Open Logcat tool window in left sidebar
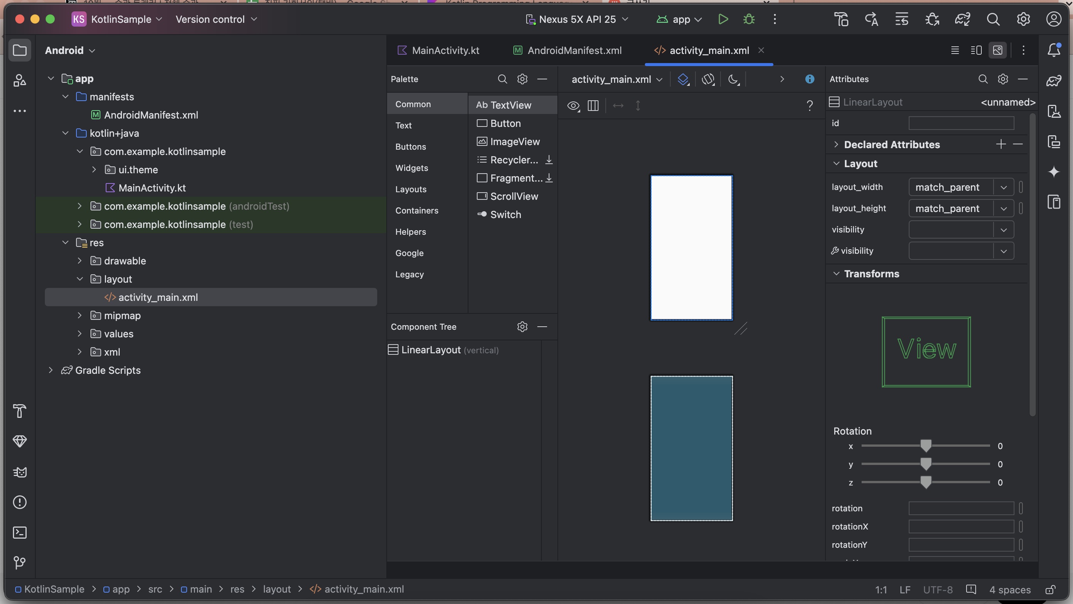1073x604 pixels. coord(19,472)
